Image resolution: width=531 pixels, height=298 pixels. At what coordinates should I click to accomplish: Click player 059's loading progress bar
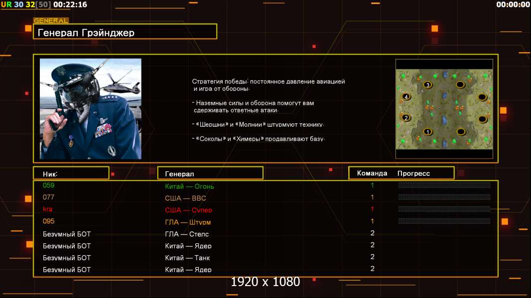(x=444, y=185)
